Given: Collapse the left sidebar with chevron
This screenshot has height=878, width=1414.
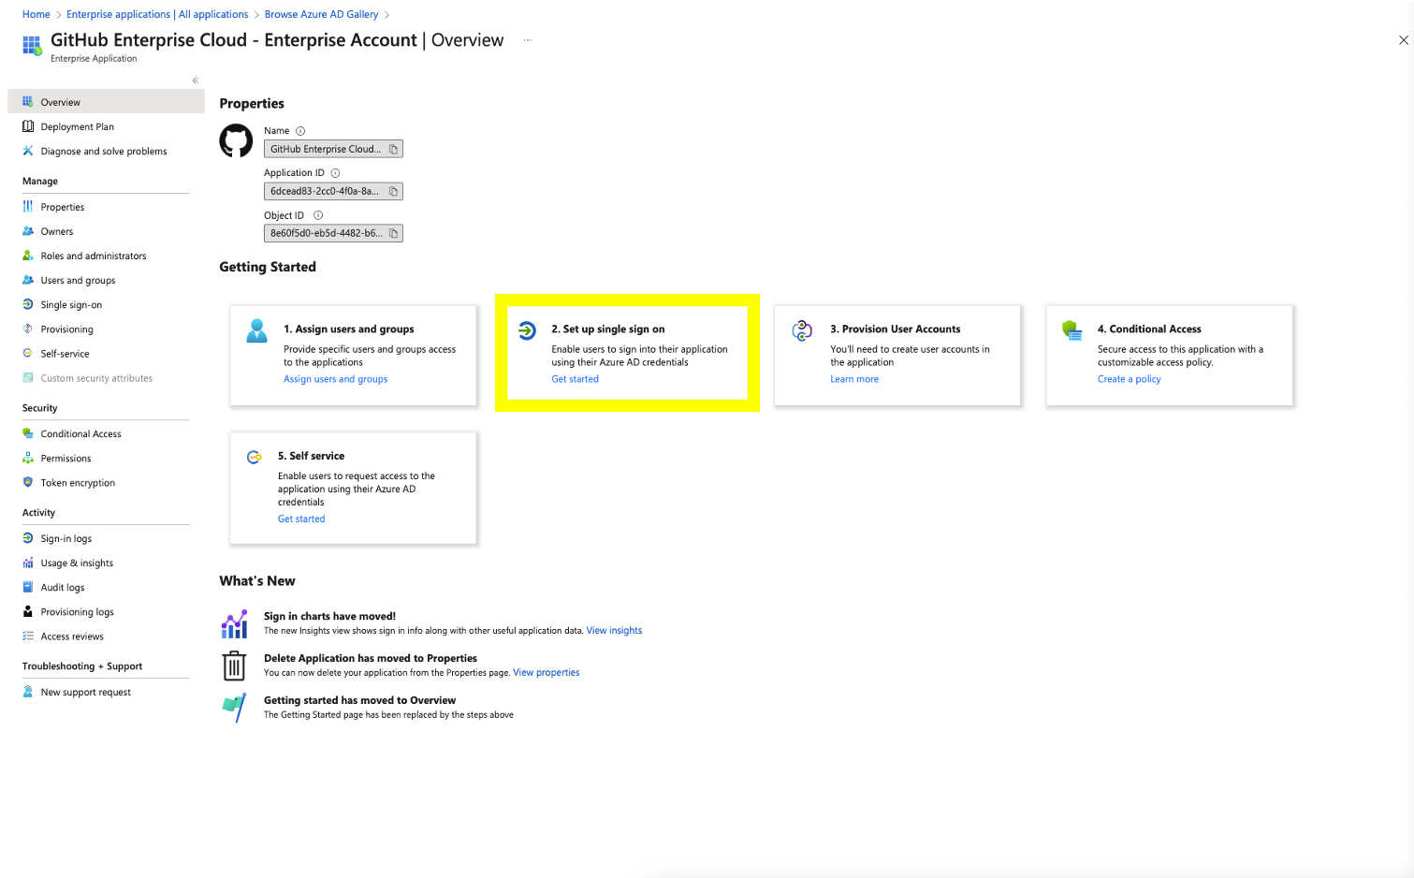Looking at the screenshot, I should coord(195,80).
